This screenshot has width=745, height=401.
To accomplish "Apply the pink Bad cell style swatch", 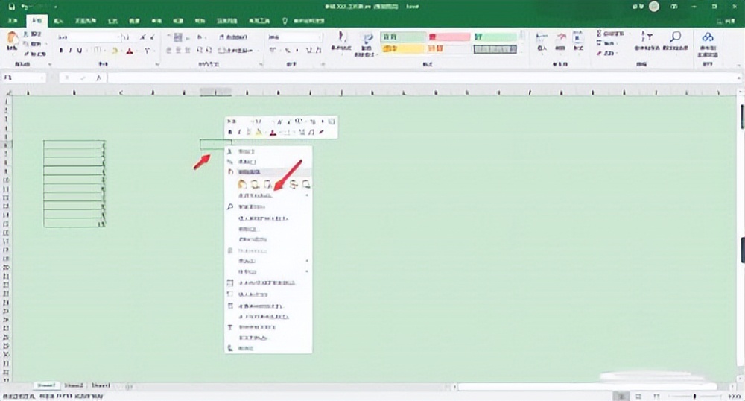I will click(x=448, y=37).
